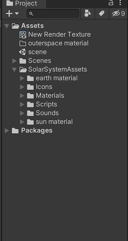
Task: Select the Icons folder label
Action: [44, 87]
